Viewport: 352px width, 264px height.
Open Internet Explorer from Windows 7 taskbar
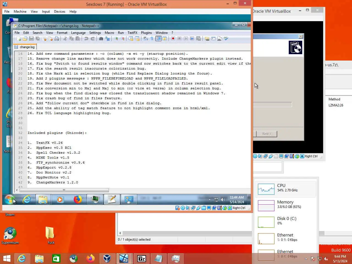tap(26, 199)
